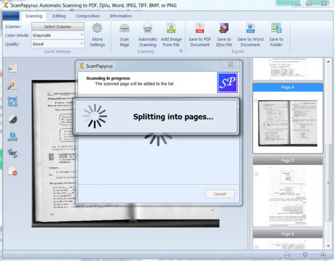
Task: Switch to the Scanning tab
Action: 34,16
